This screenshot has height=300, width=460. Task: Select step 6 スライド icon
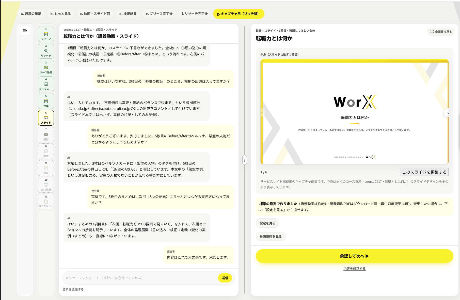pos(46,118)
